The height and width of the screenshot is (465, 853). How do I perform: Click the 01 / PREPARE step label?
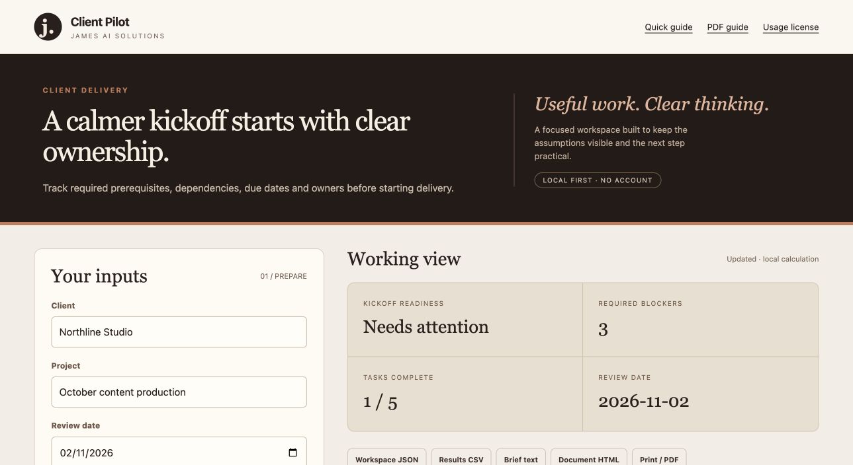[x=283, y=276]
